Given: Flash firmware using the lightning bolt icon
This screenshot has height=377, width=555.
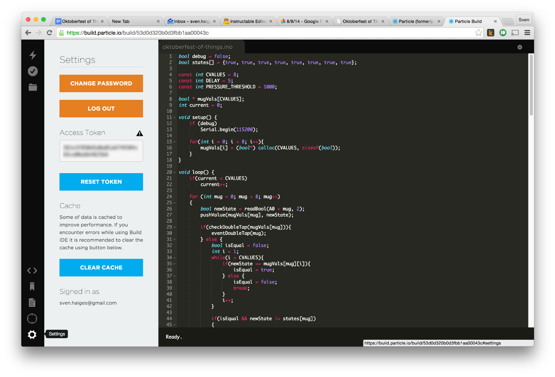Looking at the screenshot, I should coord(32,55).
